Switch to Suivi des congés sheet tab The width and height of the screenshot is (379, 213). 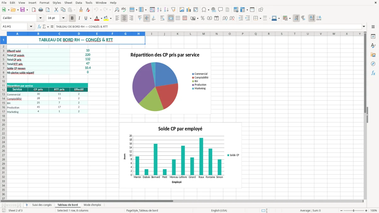(42, 205)
